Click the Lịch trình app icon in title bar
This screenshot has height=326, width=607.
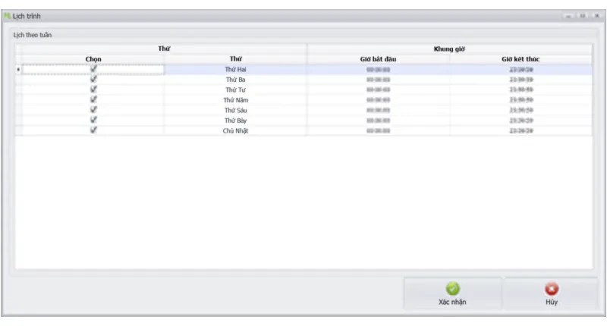tap(7, 16)
